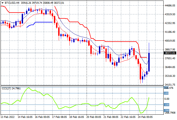
Task: Click the 13 Feb 2022 date label
Action: 8,117
